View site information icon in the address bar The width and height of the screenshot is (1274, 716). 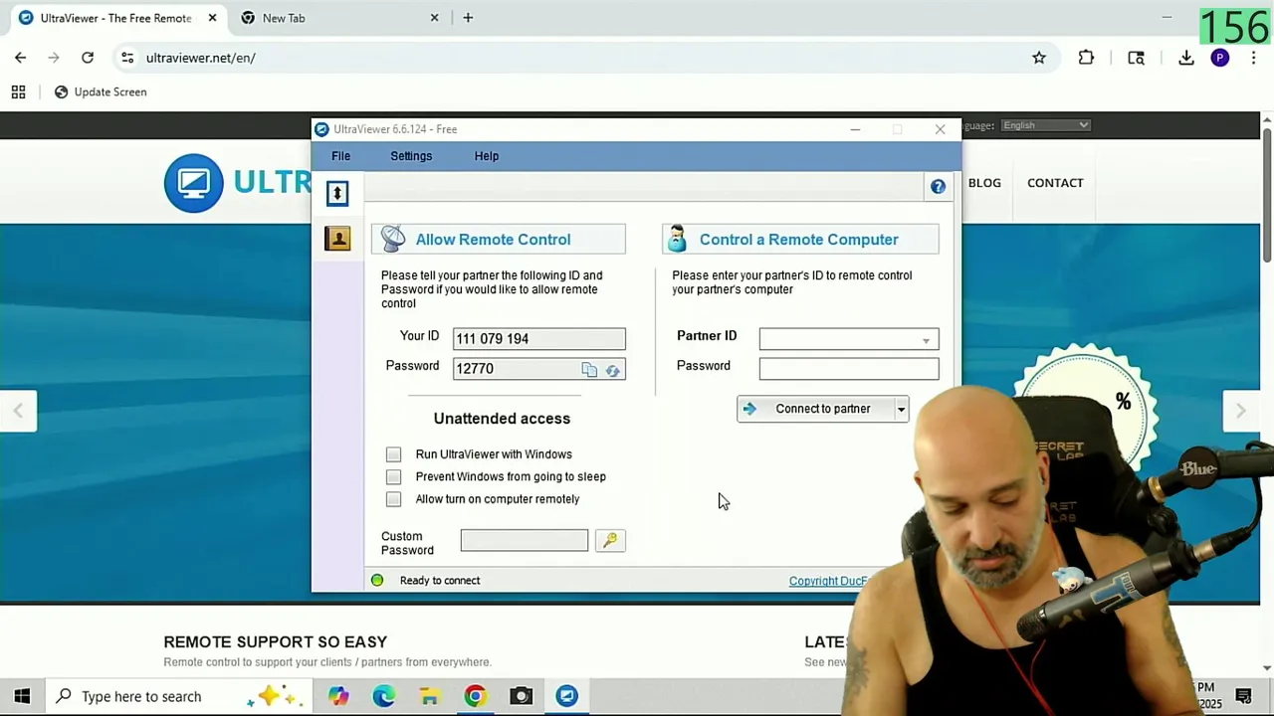[127, 58]
